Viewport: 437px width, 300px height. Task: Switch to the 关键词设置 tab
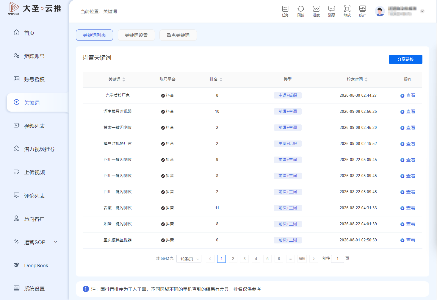pos(136,35)
